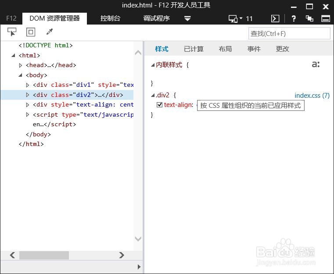This screenshot has height=274, width=334.
Task: Collapse the body node
Action: click(x=21, y=75)
